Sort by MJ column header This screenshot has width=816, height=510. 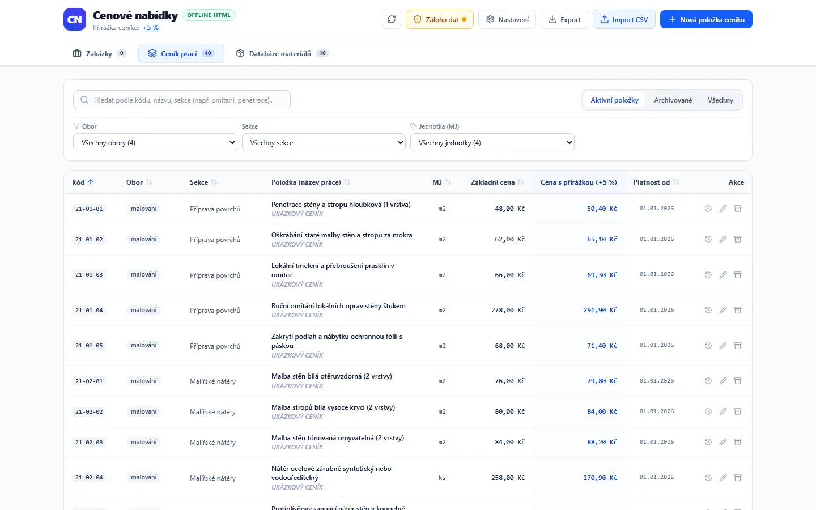tap(442, 182)
